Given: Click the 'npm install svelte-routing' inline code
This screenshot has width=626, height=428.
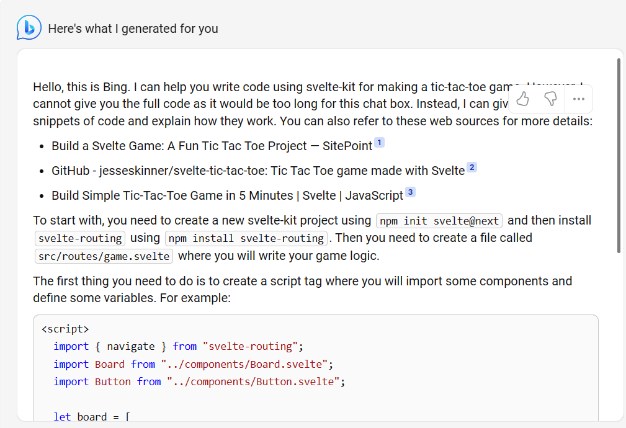Looking at the screenshot, I should click(246, 238).
